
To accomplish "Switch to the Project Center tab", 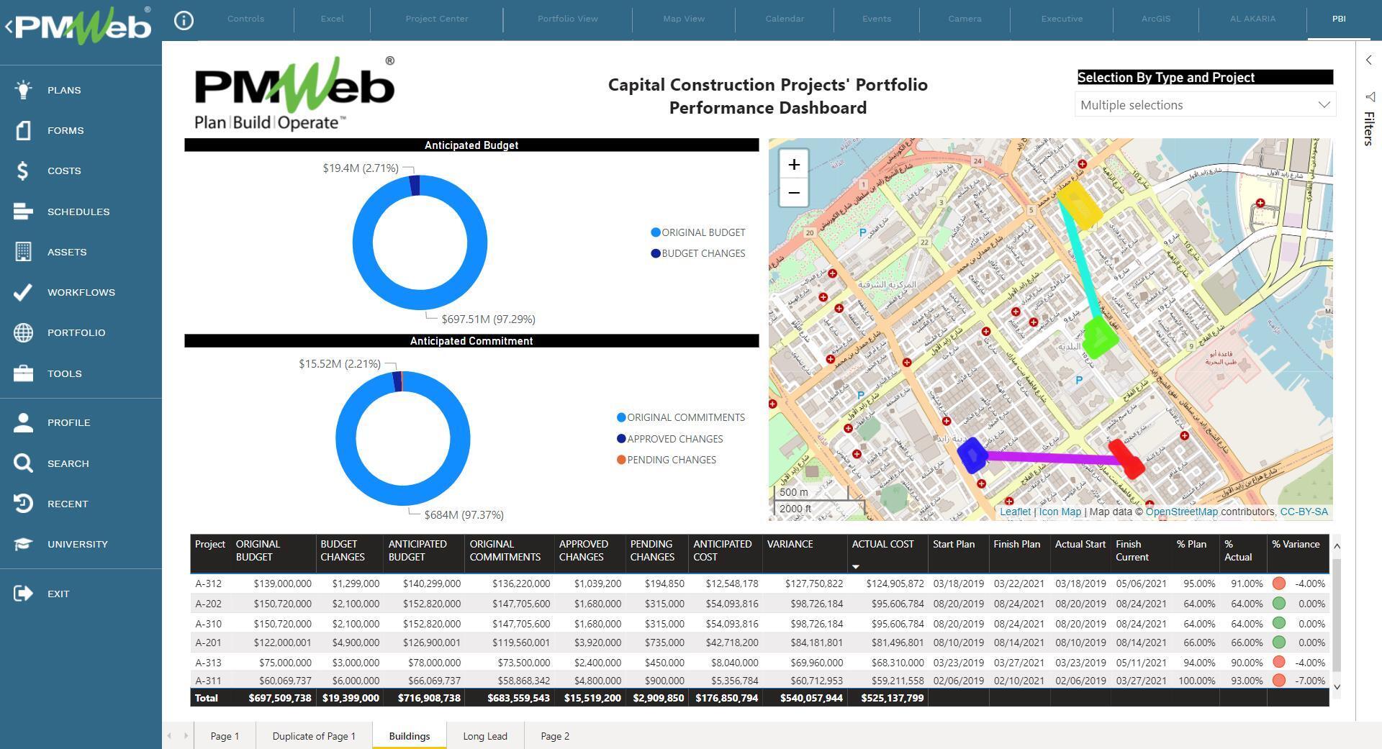I will [x=437, y=19].
